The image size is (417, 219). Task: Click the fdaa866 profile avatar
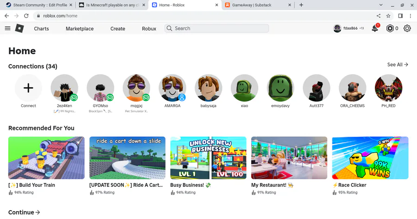337,28
